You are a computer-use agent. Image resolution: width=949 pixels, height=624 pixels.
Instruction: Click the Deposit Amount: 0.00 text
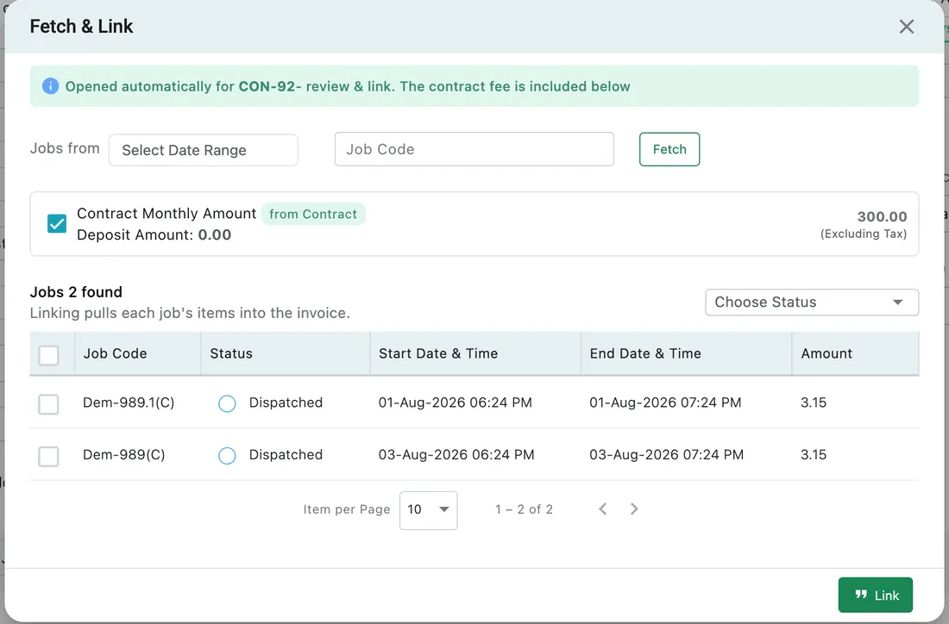coord(154,234)
